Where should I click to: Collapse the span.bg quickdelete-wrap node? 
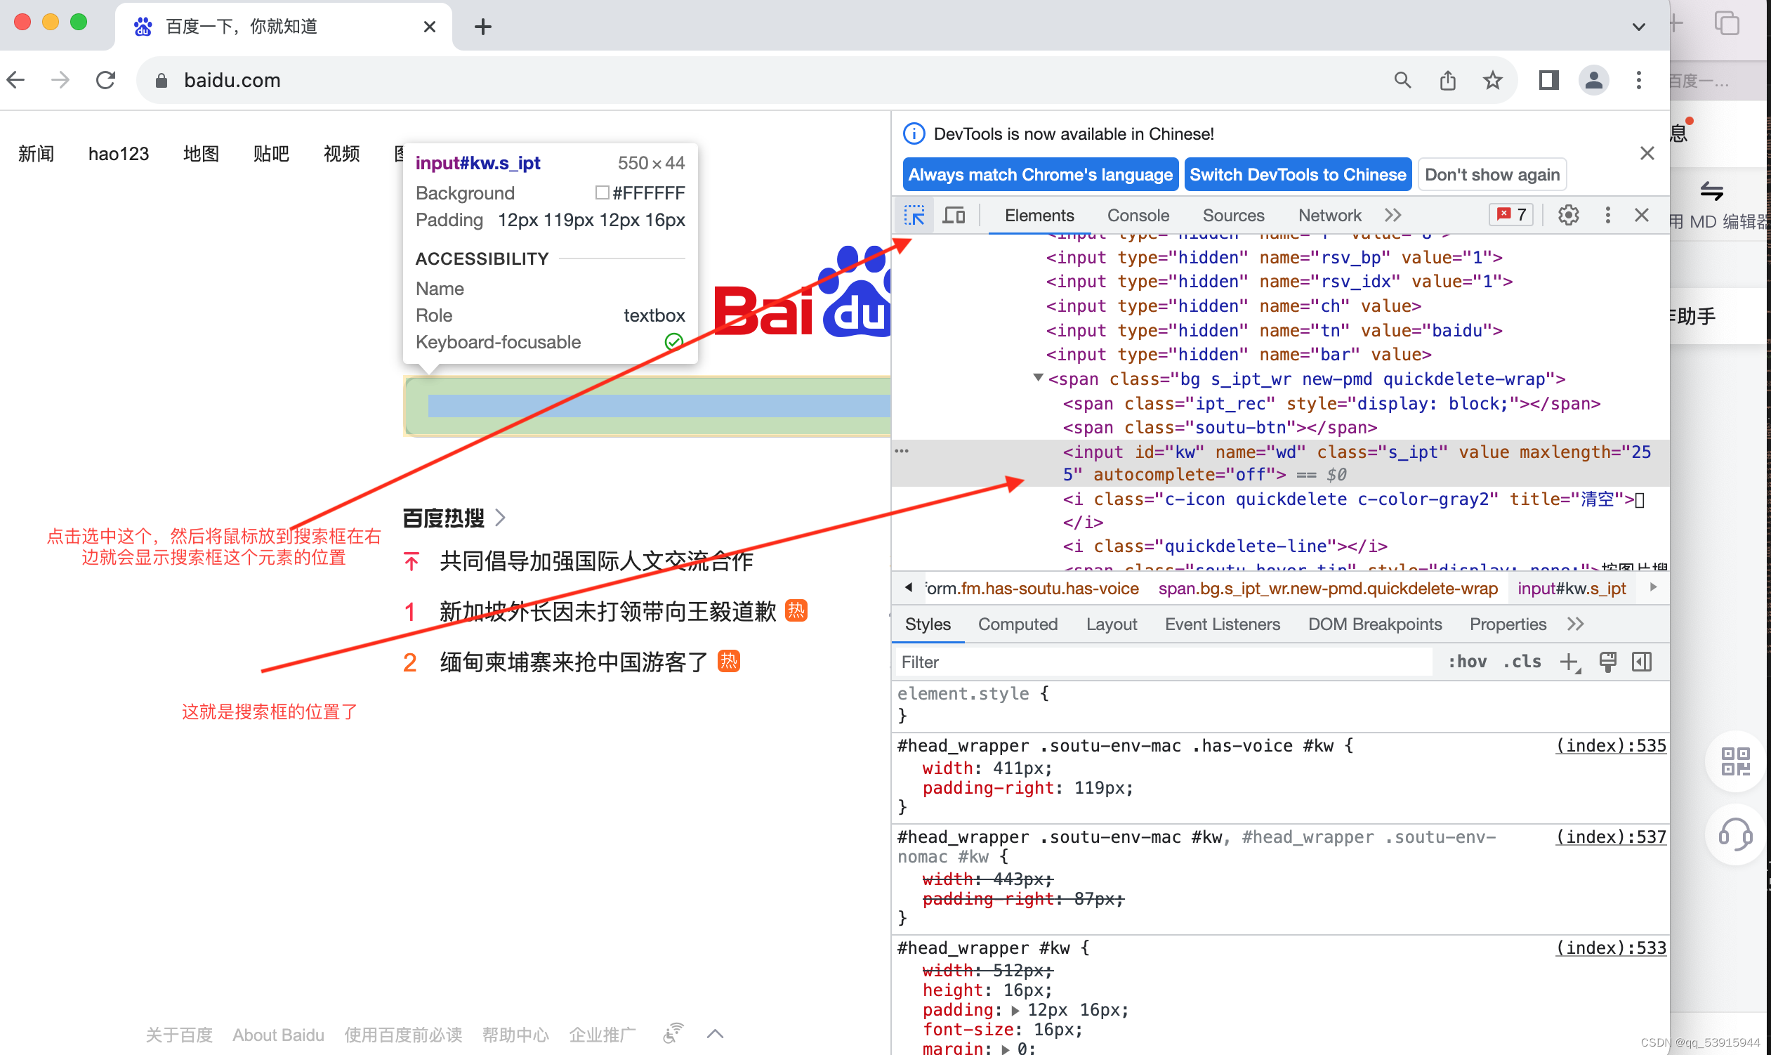click(1038, 378)
